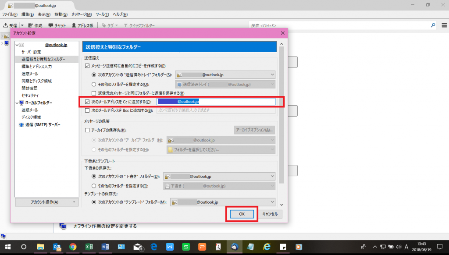Screen dimensions: 449x255
Task: Open the 作成 (Write) message icon
Action: pos(35,25)
